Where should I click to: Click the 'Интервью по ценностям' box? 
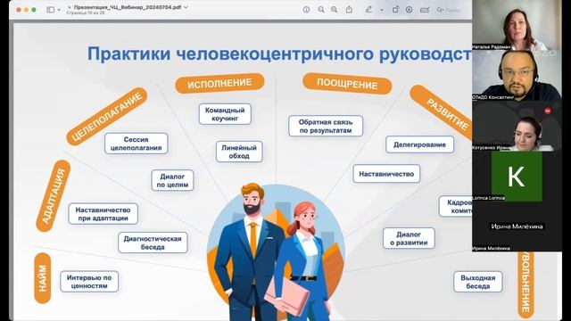click(89, 282)
